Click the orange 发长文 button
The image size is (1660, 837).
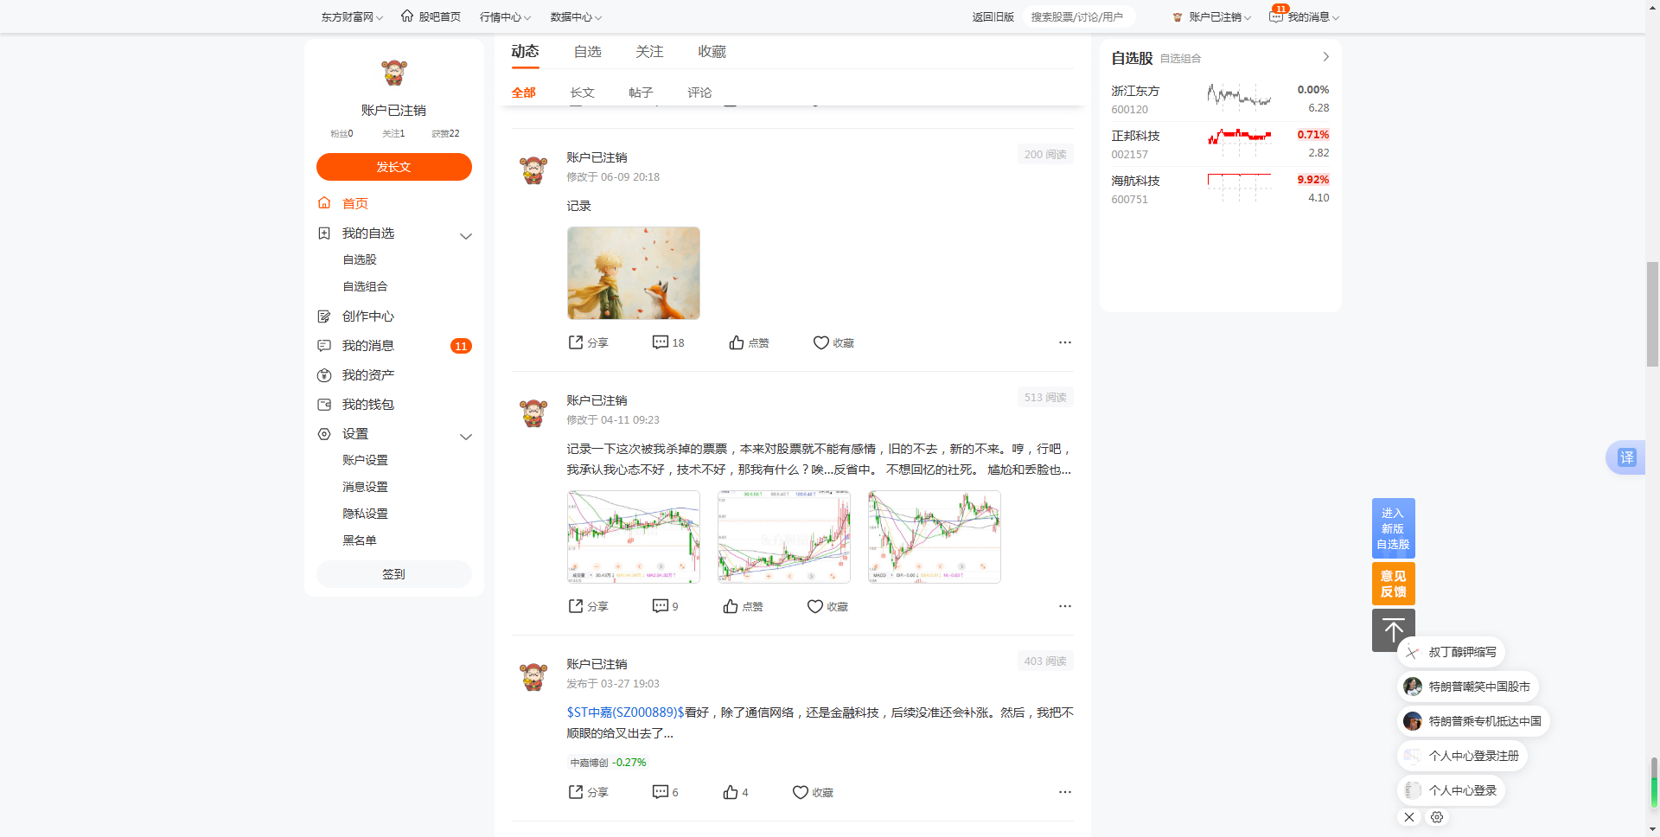[394, 167]
